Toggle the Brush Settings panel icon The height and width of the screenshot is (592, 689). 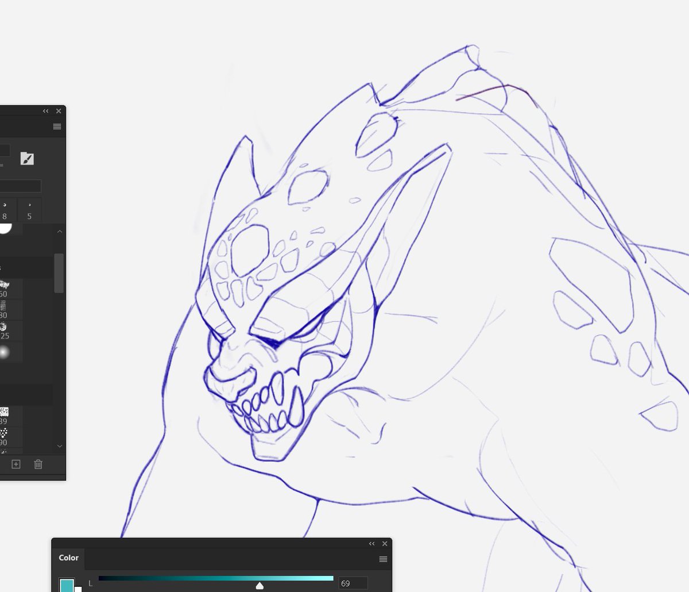point(27,159)
